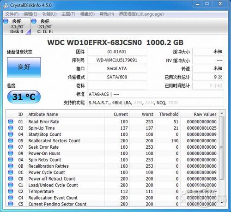Click the transfer mode field SATA/600
This screenshot has height=212, width=231.
[x=117, y=77]
